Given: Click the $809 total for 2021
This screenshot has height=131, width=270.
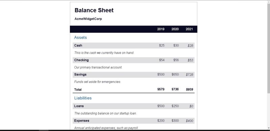Looking at the screenshot, I should point(189,89).
